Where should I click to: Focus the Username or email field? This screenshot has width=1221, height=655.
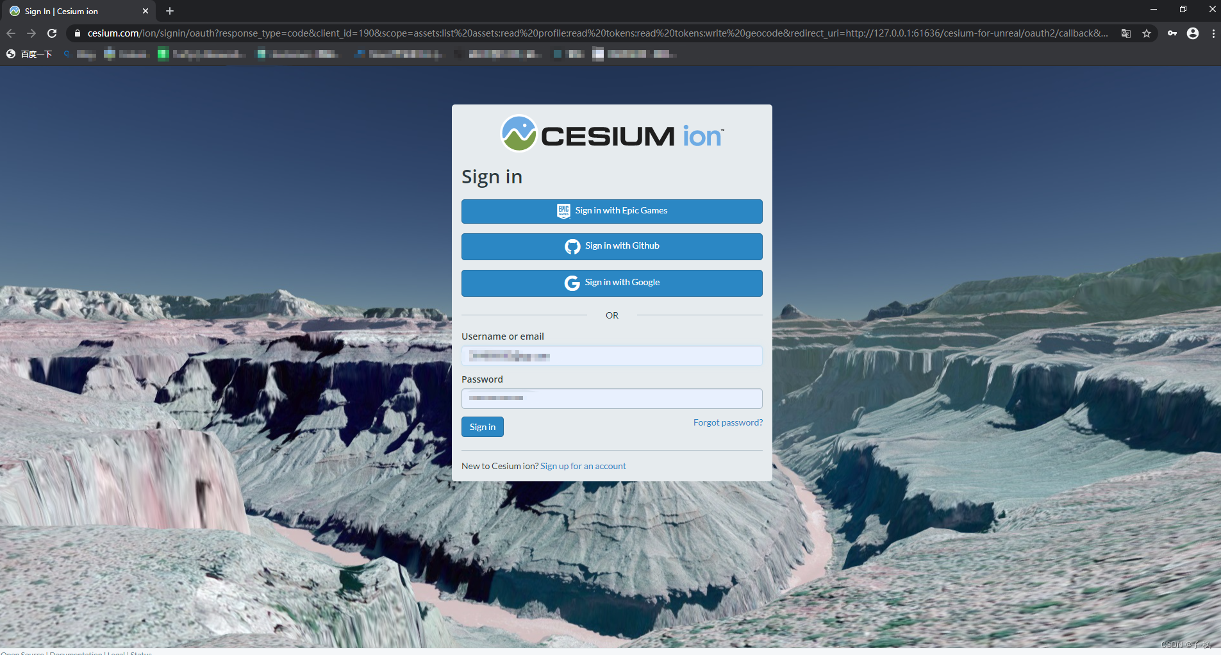pos(612,356)
